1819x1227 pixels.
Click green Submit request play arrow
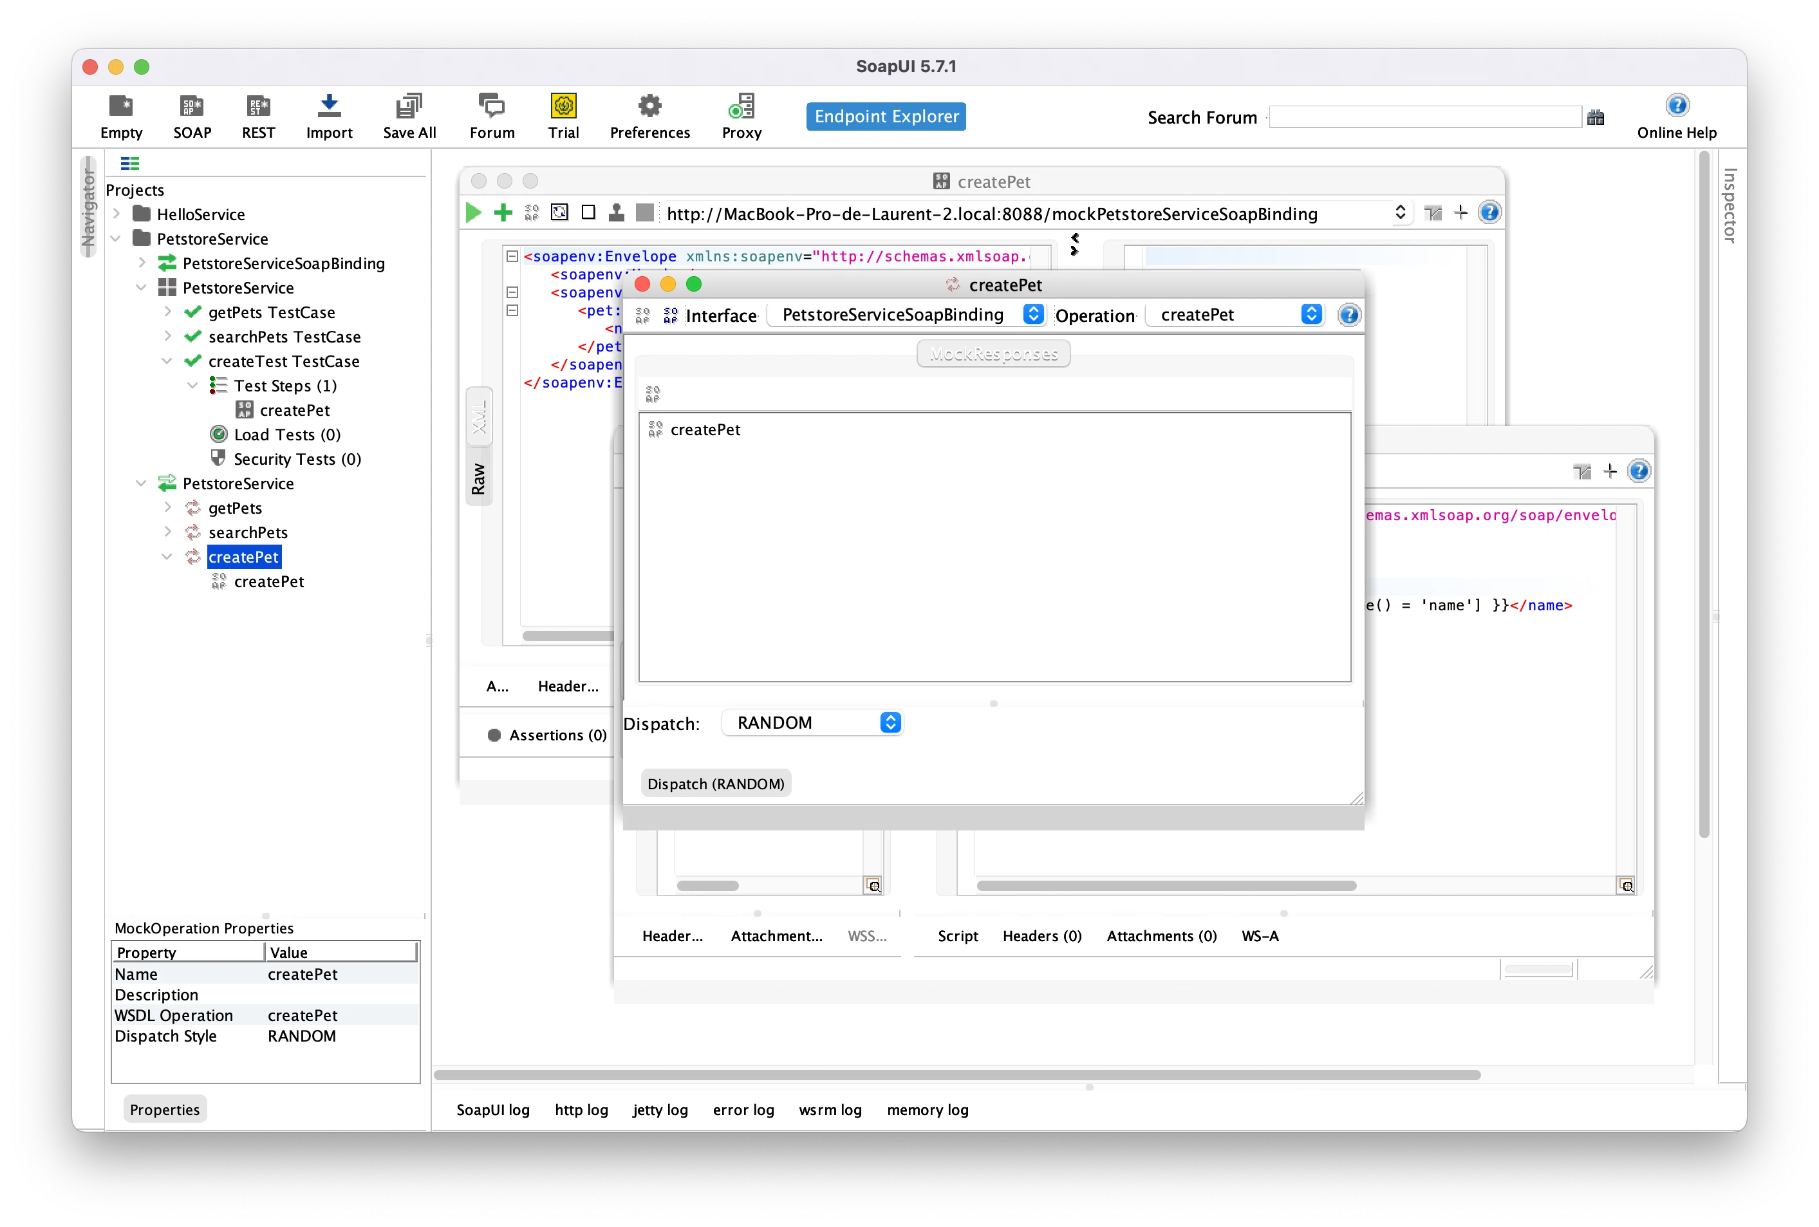[x=473, y=213]
